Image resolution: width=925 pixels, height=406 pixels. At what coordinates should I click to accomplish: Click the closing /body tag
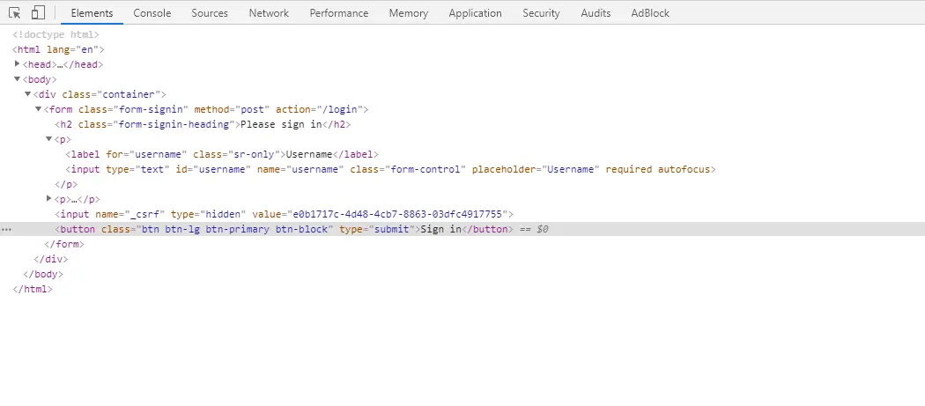tap(43, 275)
